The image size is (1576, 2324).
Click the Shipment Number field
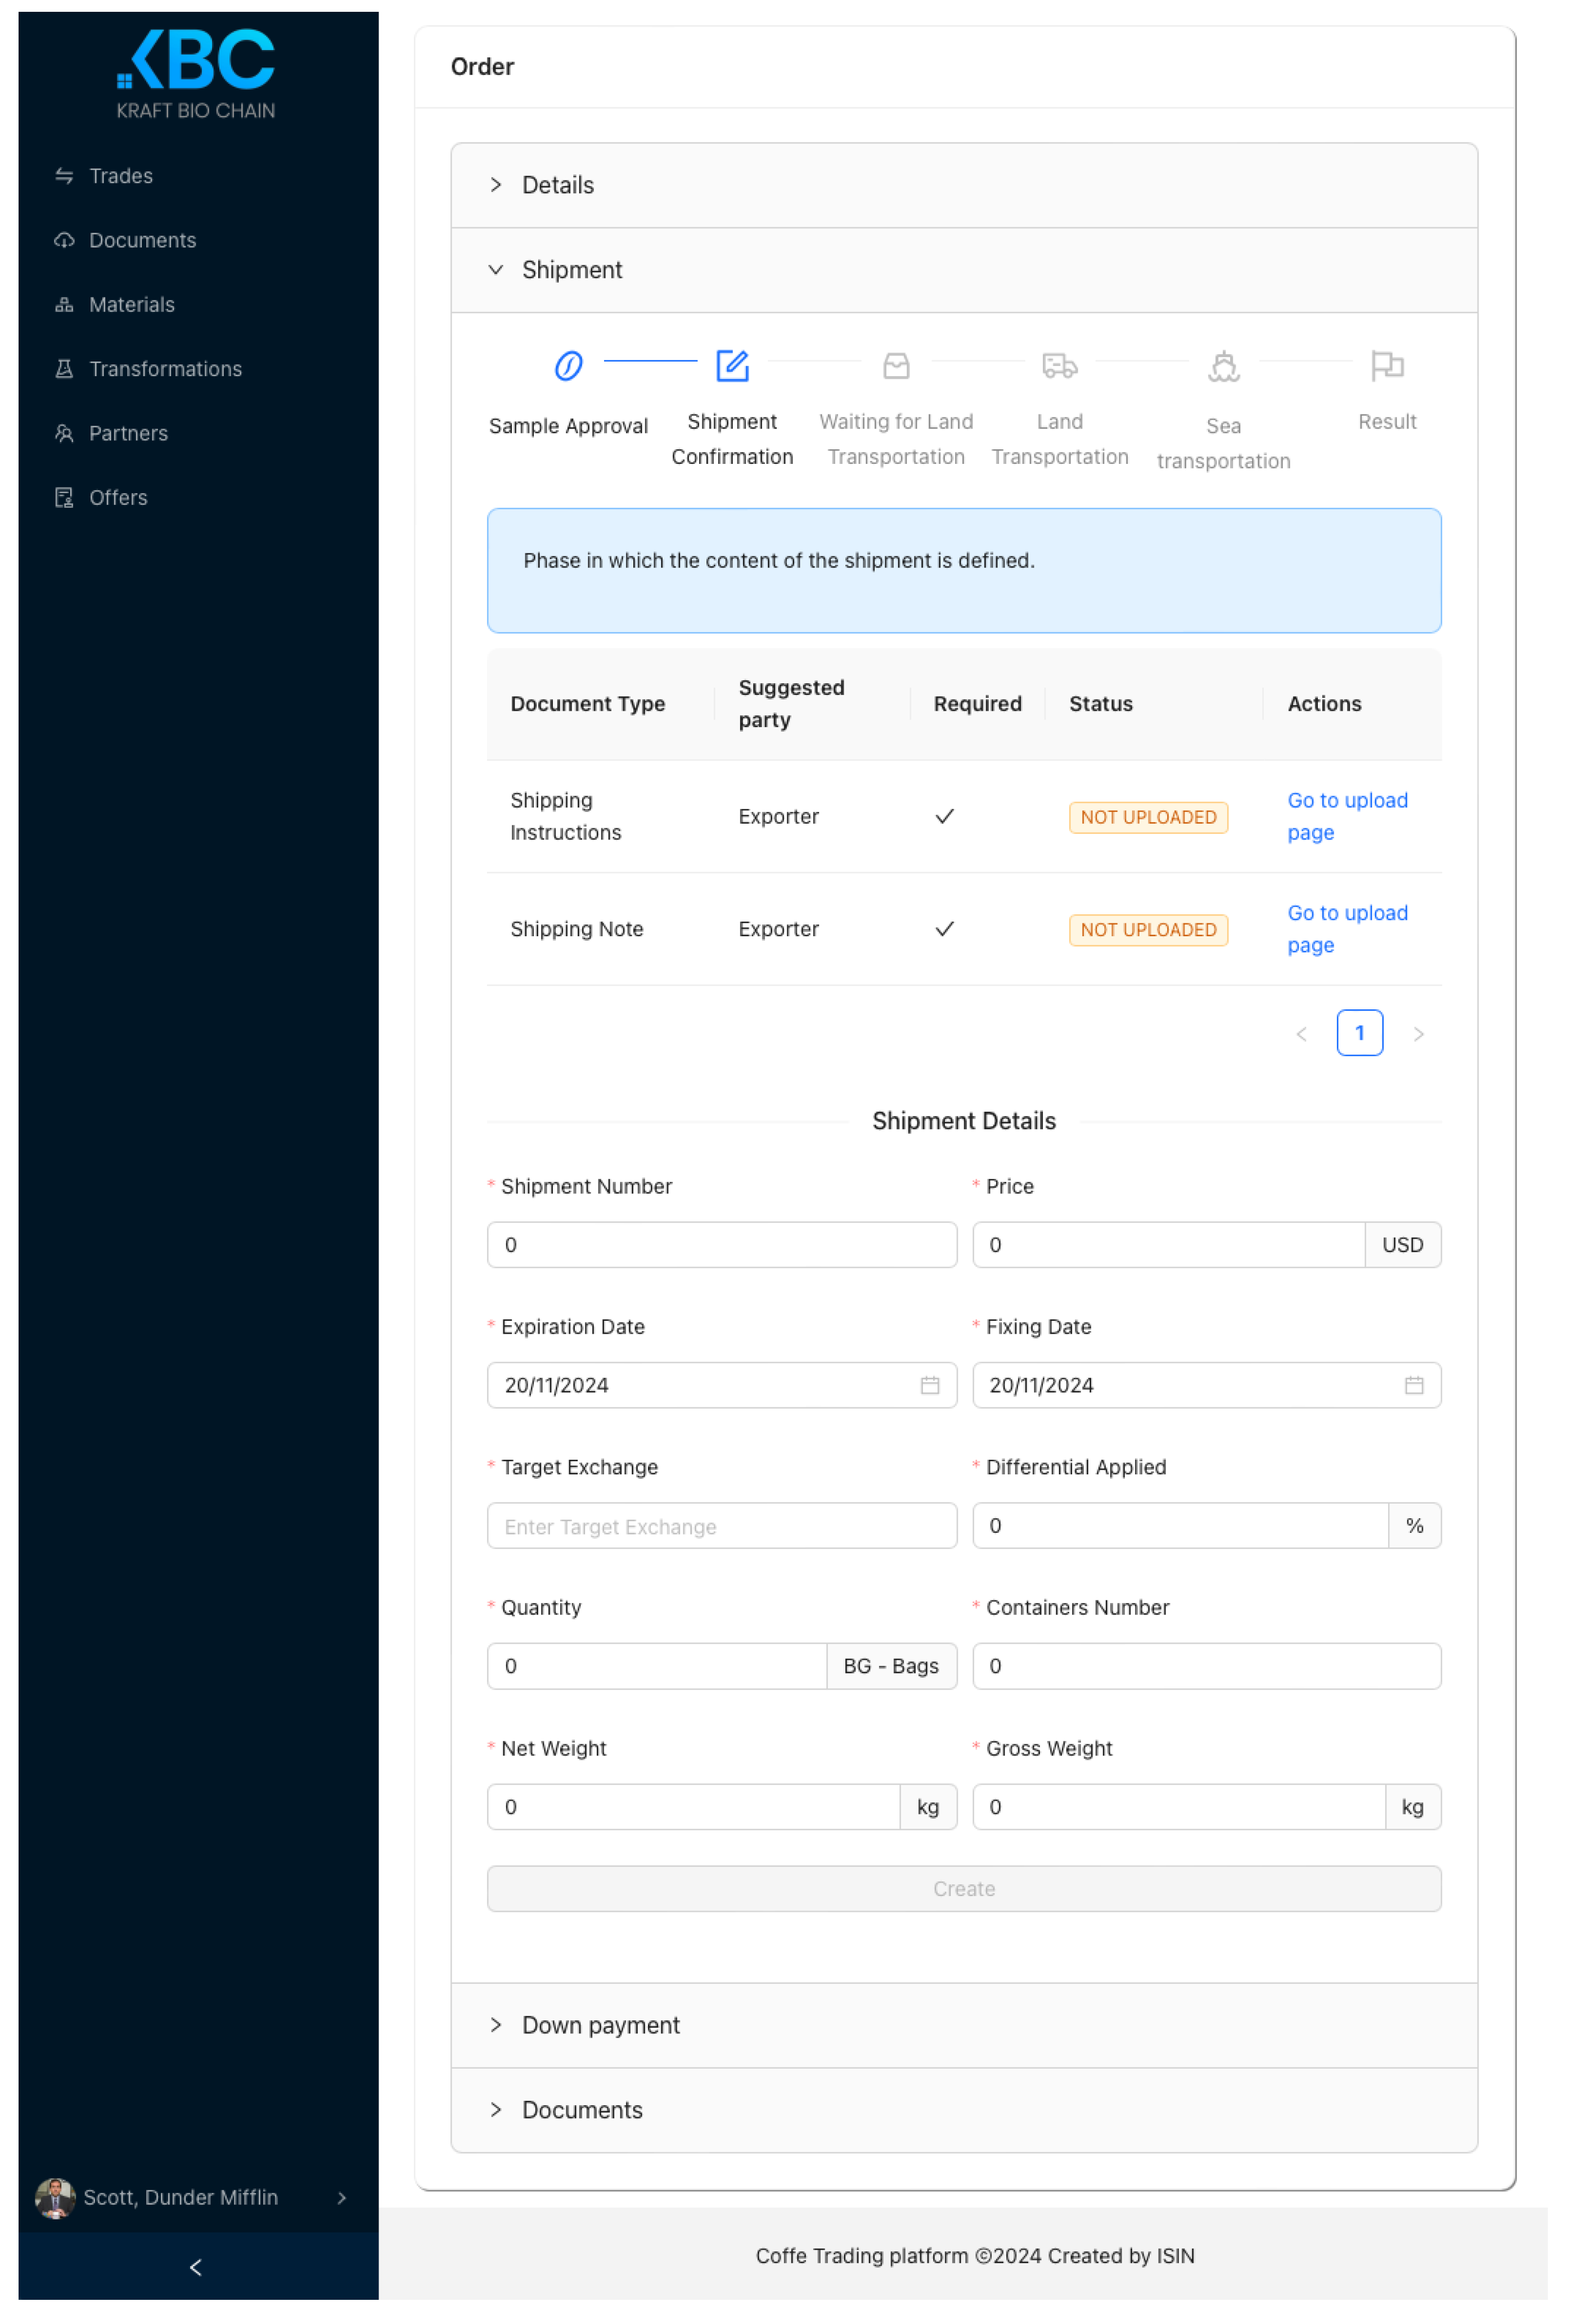[x=722, y=1245]
